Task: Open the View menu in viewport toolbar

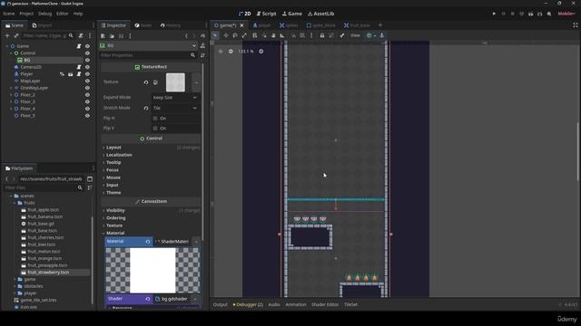Action: (355, 35)
